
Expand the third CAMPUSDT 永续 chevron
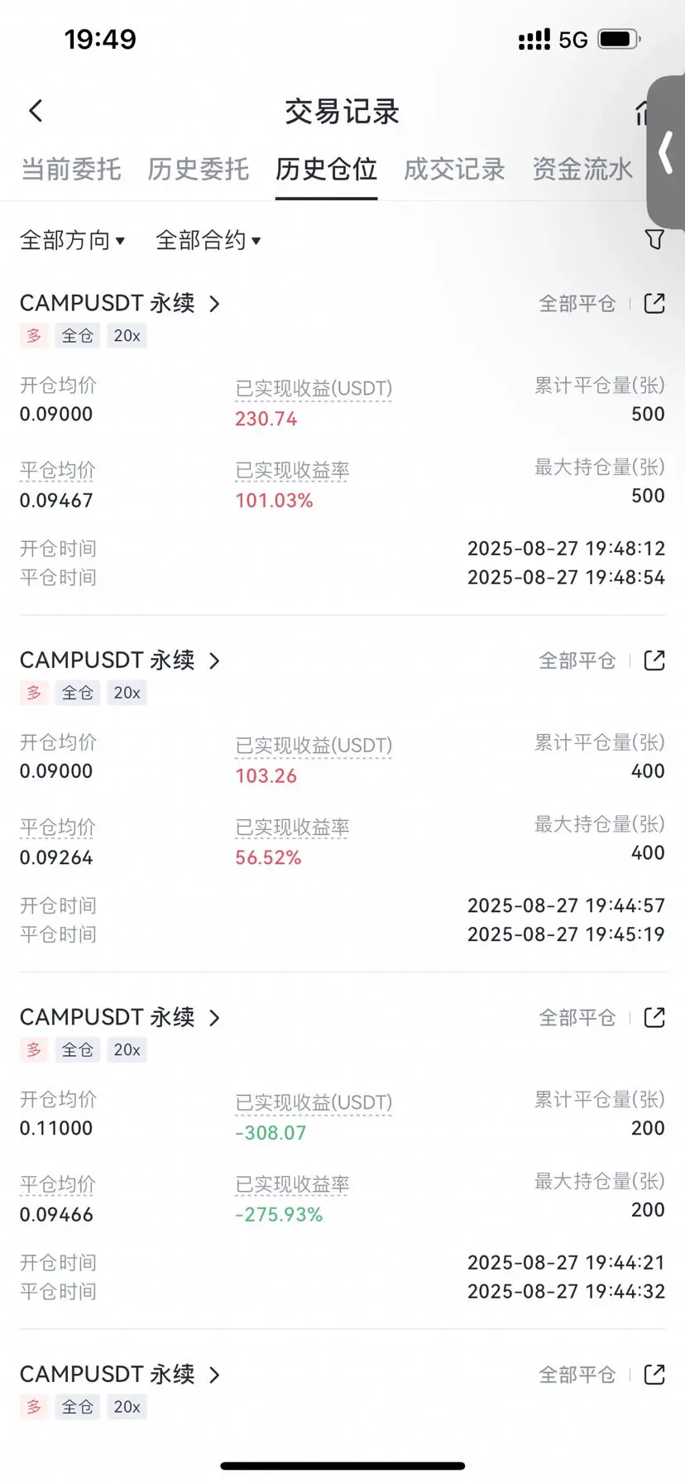214,1018
